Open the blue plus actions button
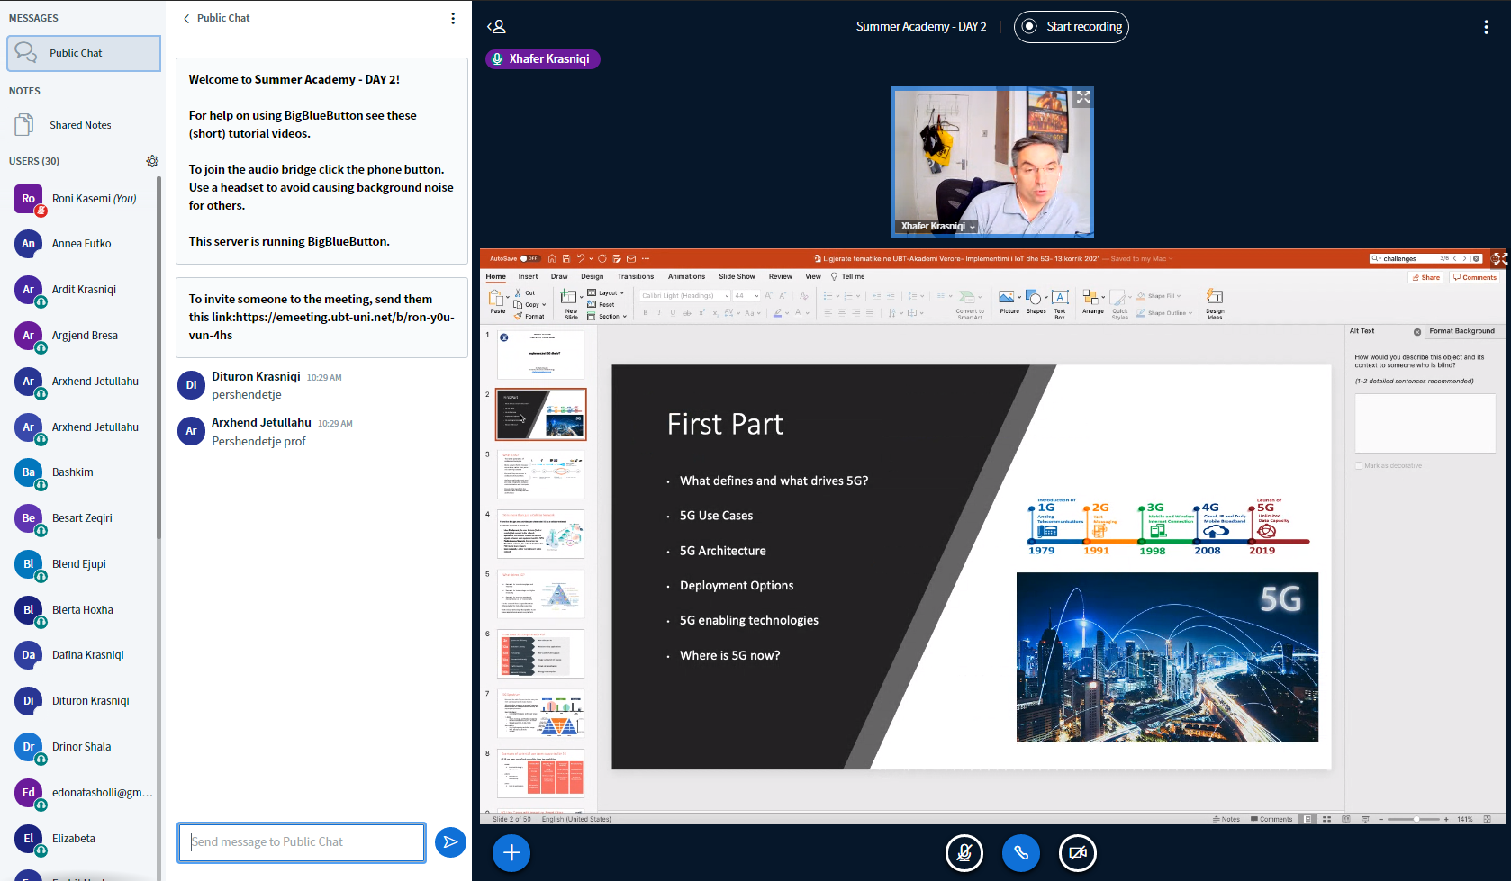The height and width of the screenshot is (881, 1511). (511, 853)
